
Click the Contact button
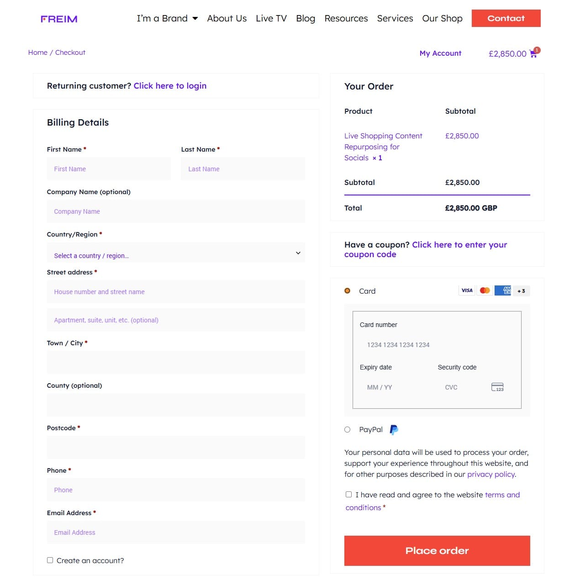click(x=506, y=18)
